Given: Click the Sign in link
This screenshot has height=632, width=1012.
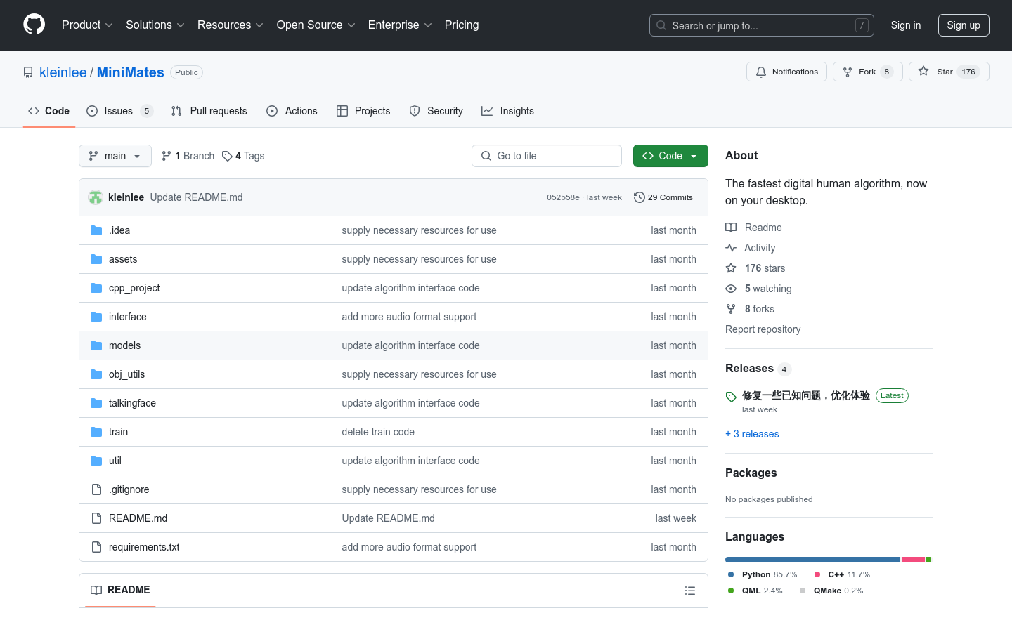Looking at the screenshot, I should tap(906, 25).
